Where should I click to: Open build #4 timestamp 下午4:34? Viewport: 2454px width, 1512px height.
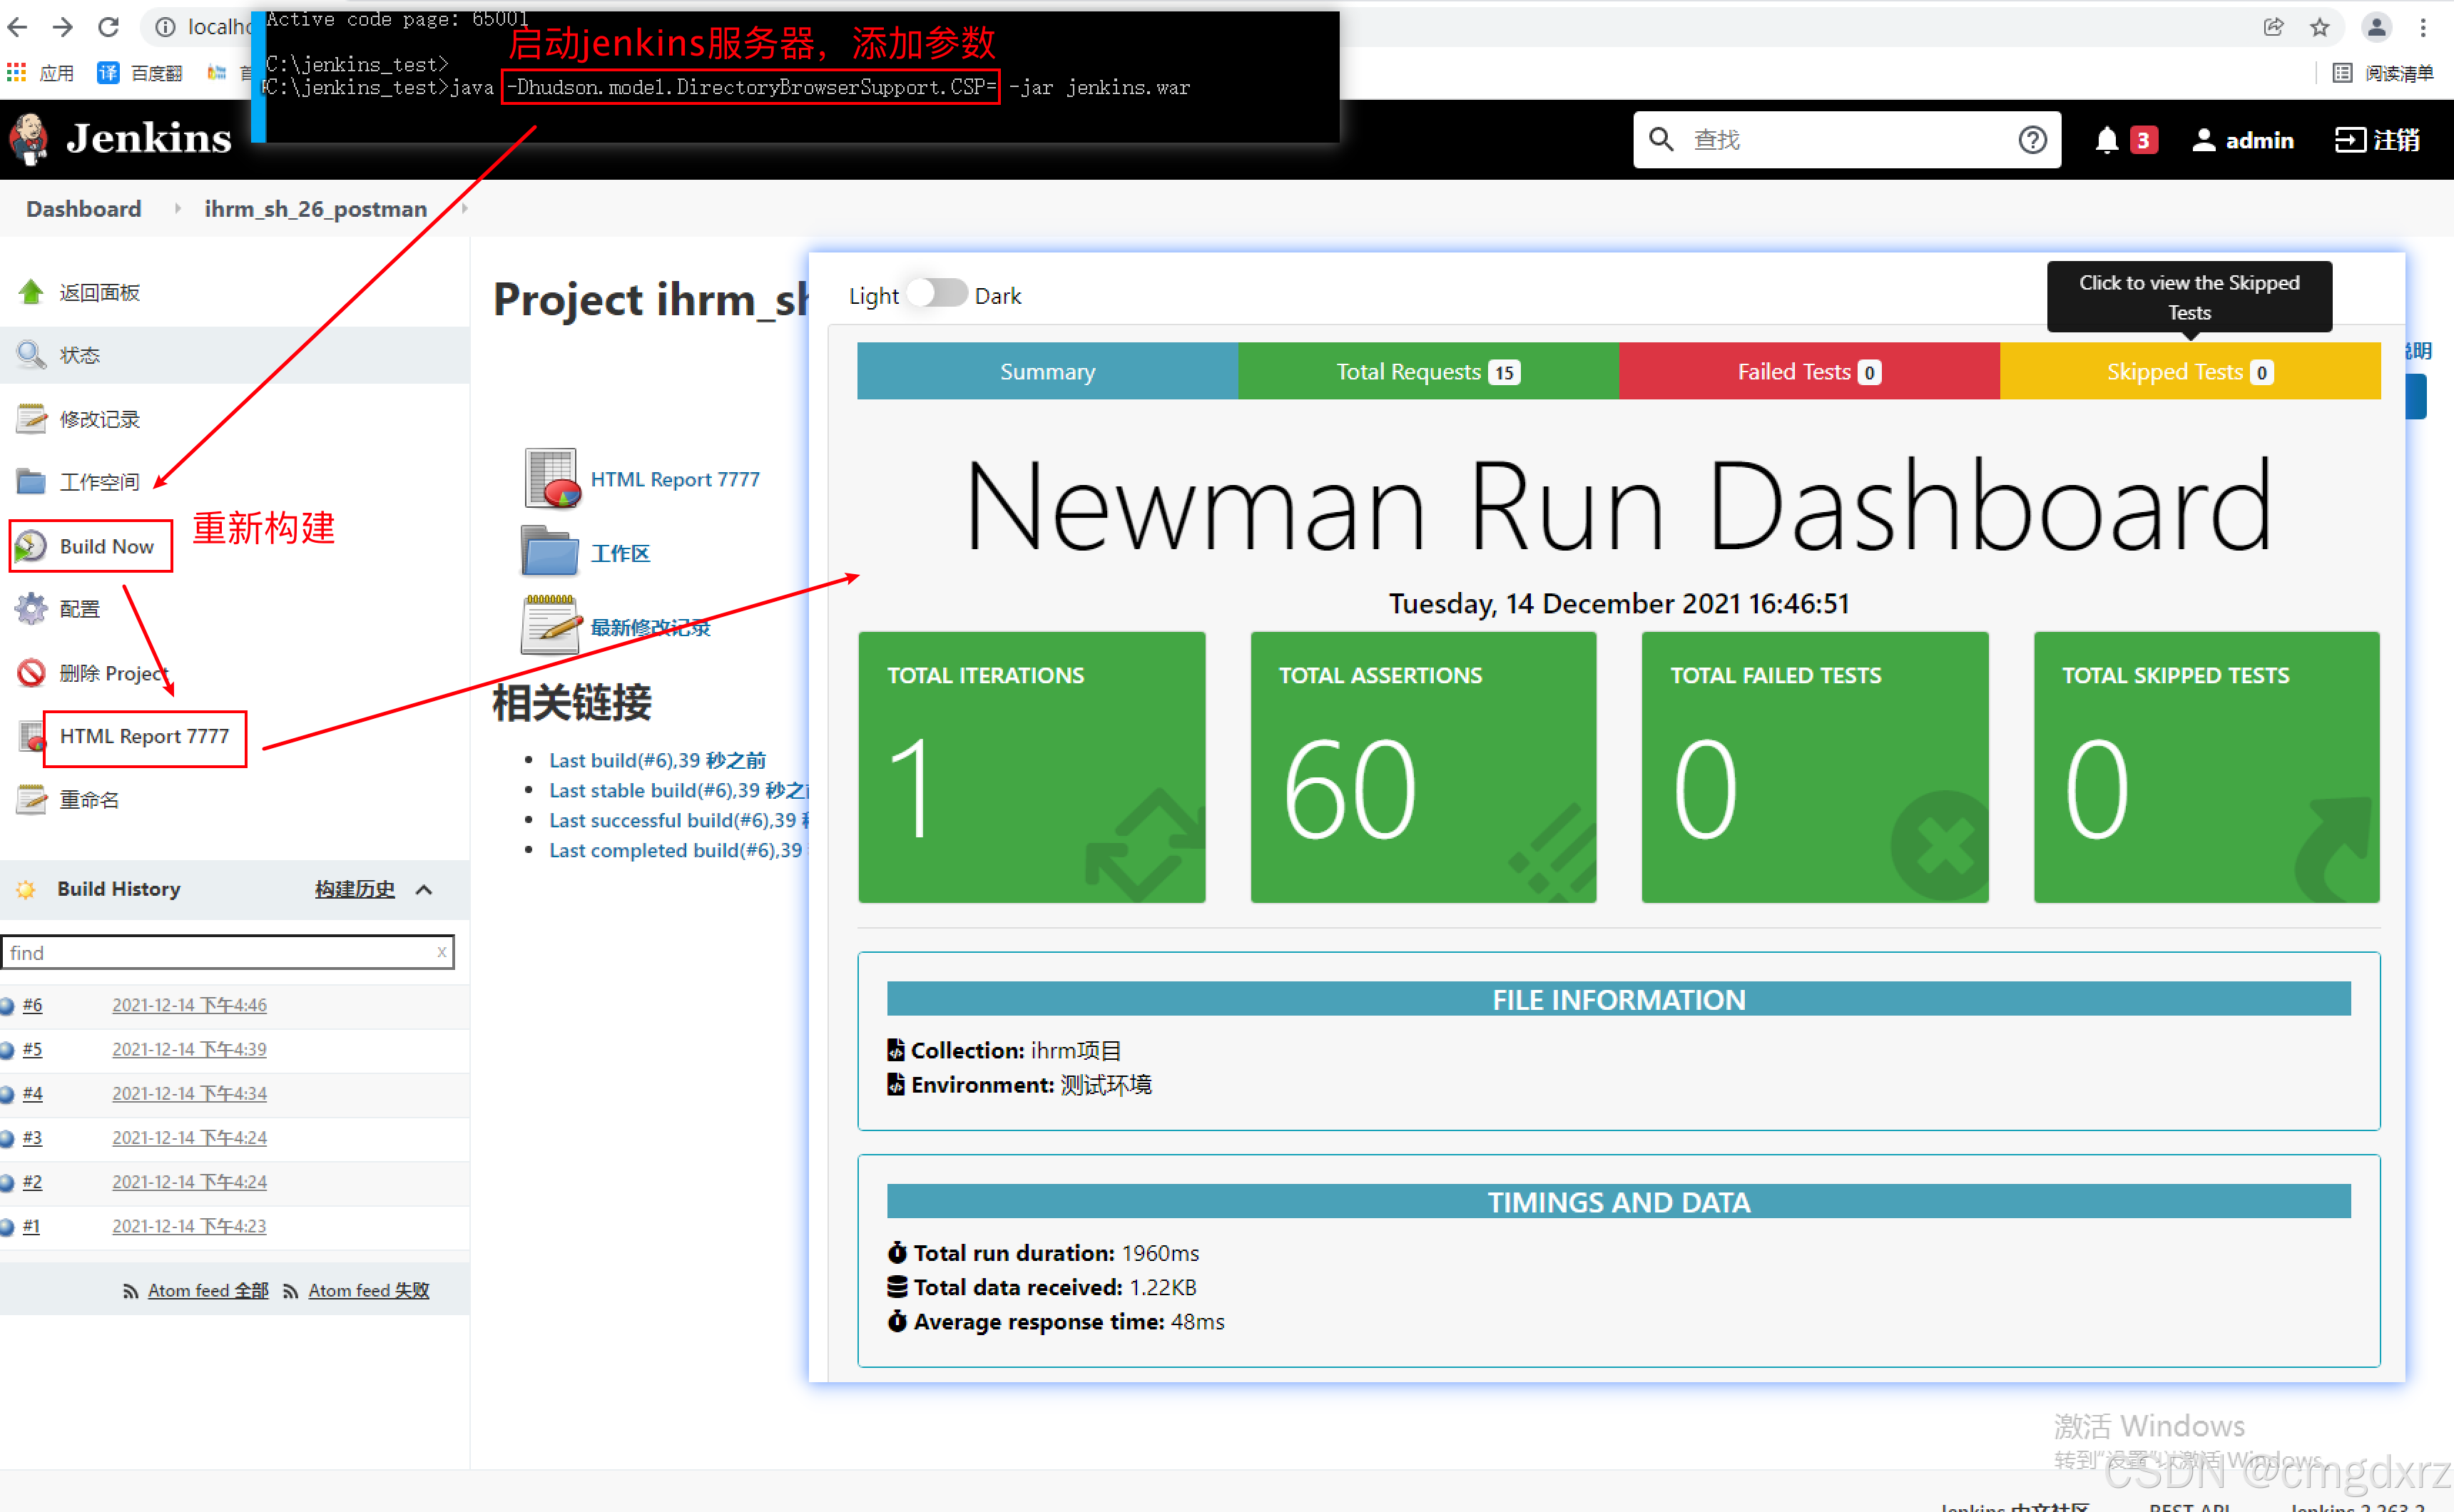click(189, 1093)
